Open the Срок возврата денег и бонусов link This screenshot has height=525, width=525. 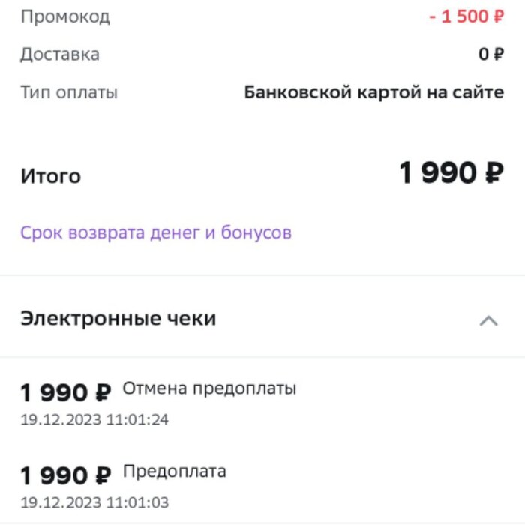point(156,232)
